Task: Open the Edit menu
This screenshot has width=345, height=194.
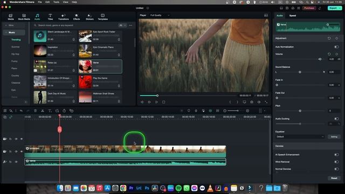Action: 47,2
